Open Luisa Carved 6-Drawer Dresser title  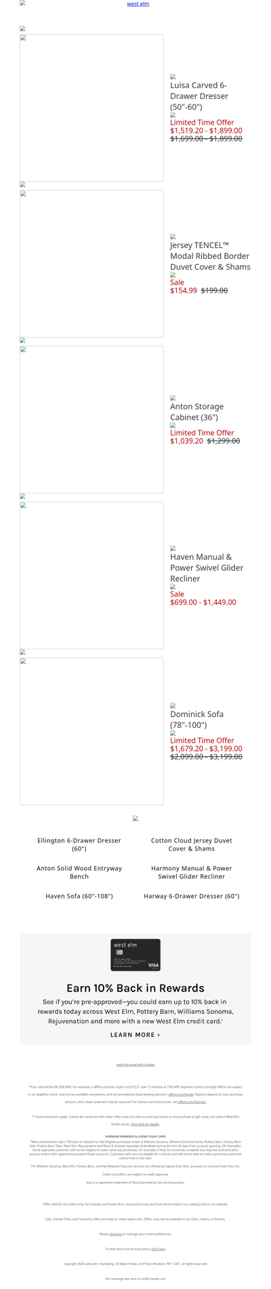pyautogui.click(x=199, y=96)
